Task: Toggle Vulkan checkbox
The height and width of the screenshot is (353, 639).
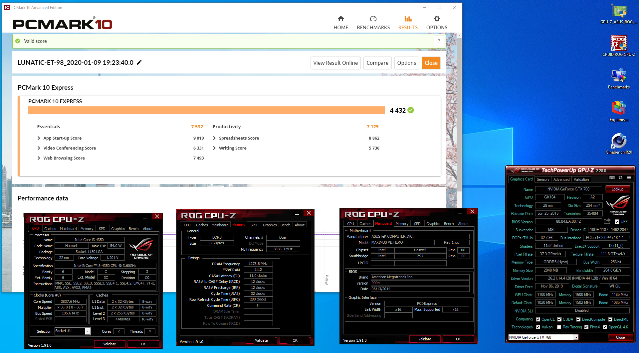Action: tap(538, 327)
